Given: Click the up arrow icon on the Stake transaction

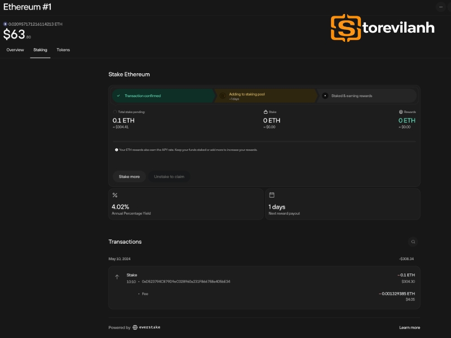Looking at the screenshot, I should coord(117,277).
